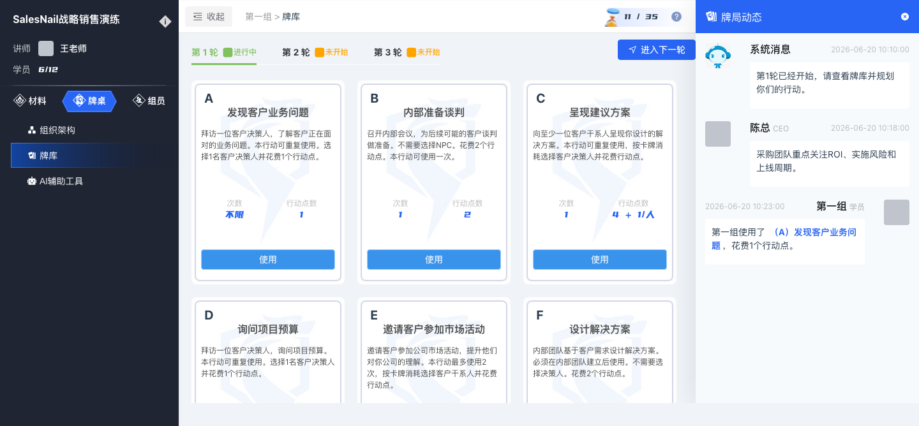Click timestamp 2026-06-20 10:23:00
The image size is (919, 426).
[745, 207]
